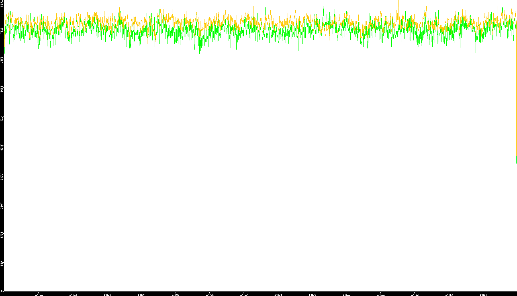Click the short orange line at right edge

pos(516,160)
